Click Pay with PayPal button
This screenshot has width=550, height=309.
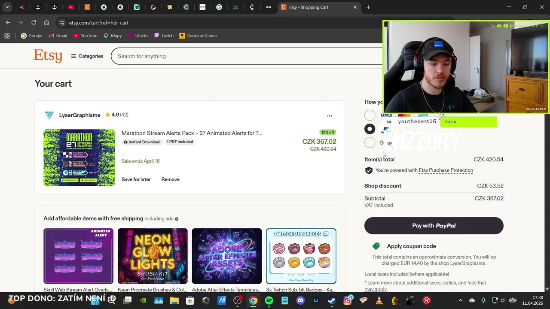(x=434, y=226)
